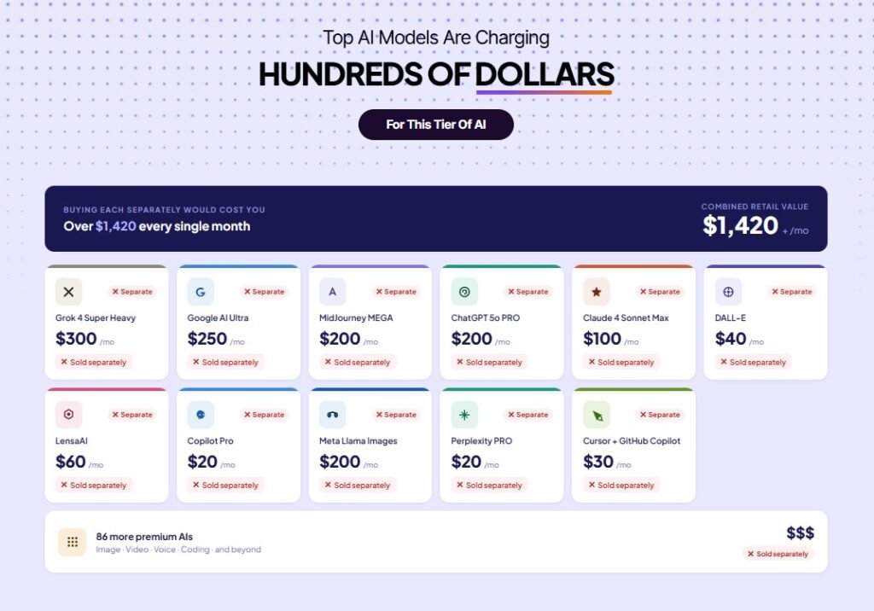Click the Meta Llama Images icon
The height and width of the screenshot is (611, 874).
point(332,415)
